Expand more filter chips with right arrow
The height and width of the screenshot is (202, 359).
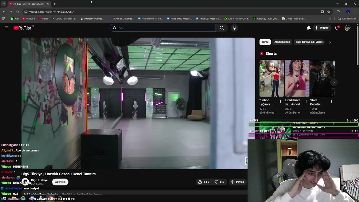(x=330, y=42)
